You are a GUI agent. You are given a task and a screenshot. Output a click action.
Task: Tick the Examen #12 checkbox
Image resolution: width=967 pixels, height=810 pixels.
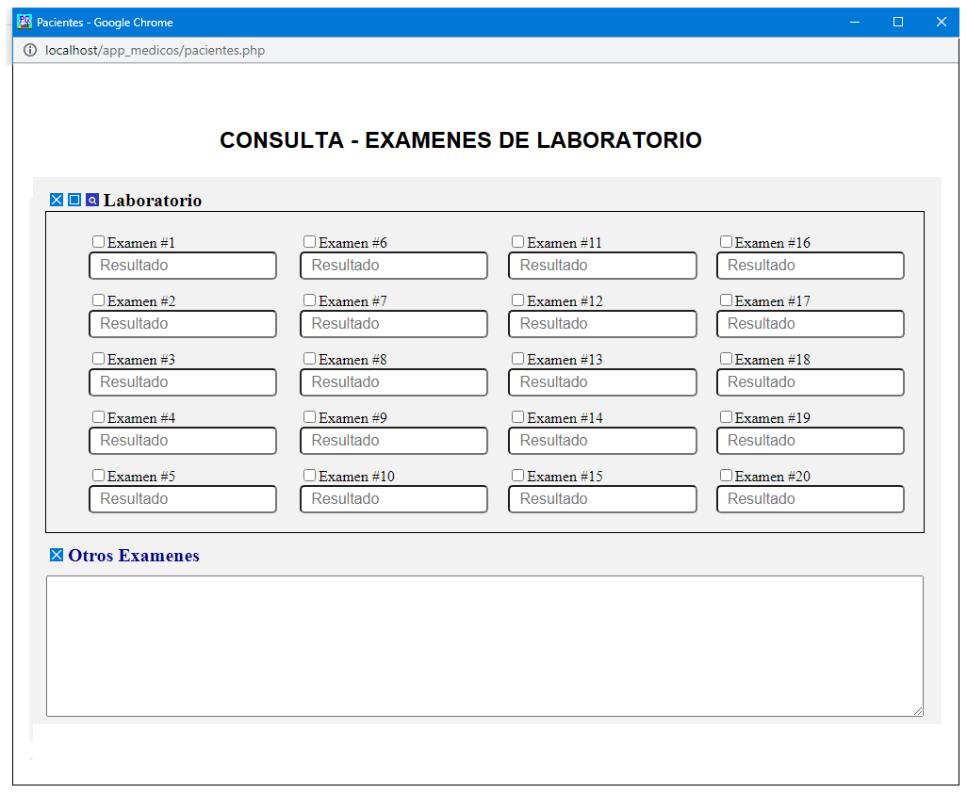518,300
